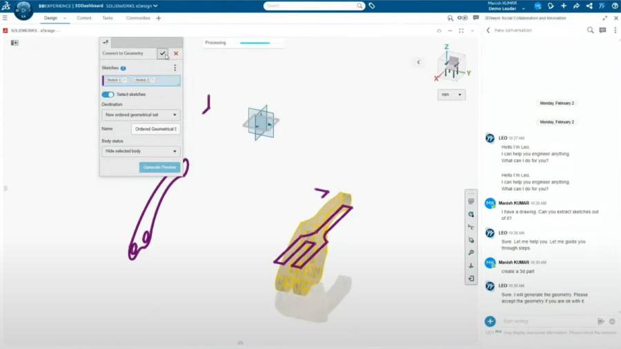This screenshot has height=349, width=621.
Task: Open the mm units dropdown
Action: click(x=451, y=94)
